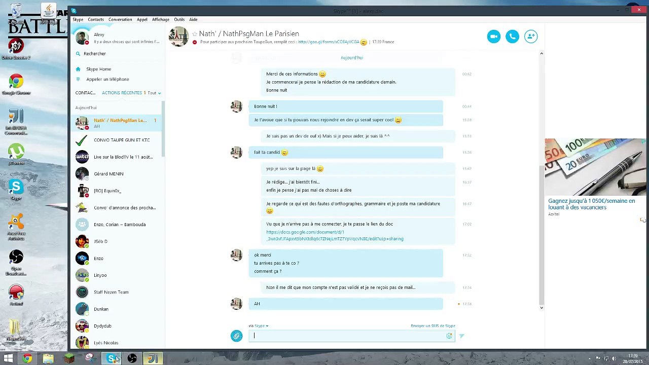Start a voice call with Nath'
The height and width of the screenshot is (365, 649).
click(x=512, y=36)
